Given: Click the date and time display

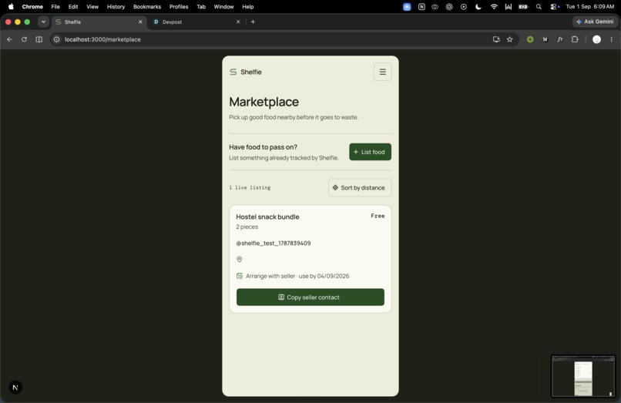Looking at the screenshot, I should click(589, 6).
